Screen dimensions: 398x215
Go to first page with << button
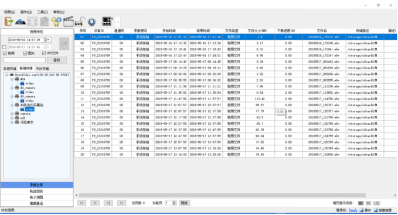[81, 203]
